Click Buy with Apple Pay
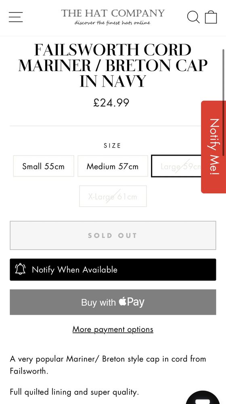Viewport: 226px width, 404px height. pyautogui.click(x=113, y=302)
